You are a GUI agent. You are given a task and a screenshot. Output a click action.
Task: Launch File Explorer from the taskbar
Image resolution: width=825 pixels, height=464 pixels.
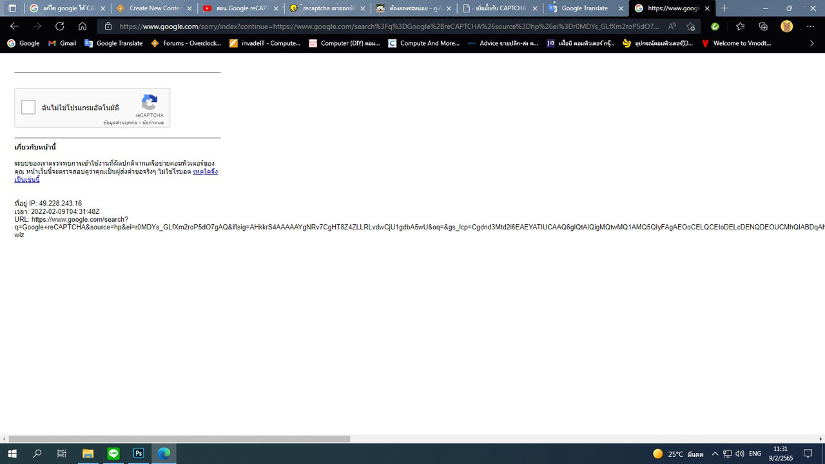click(88, 454)
